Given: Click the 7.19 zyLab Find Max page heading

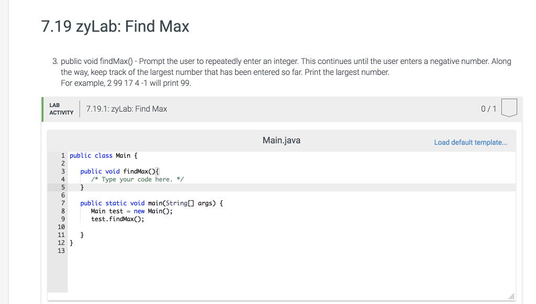Looking at the screenshot, I should 114,26.
